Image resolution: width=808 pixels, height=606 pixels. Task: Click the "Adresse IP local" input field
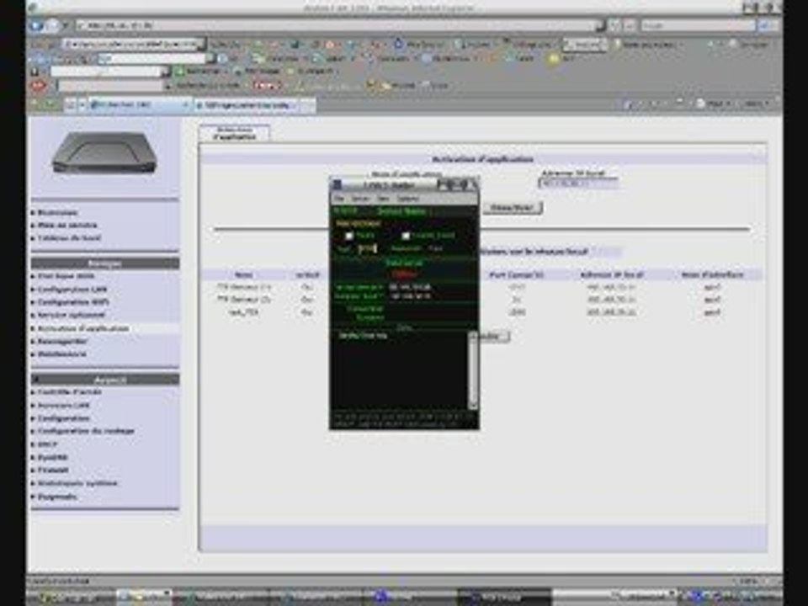[x=578, y=183]
